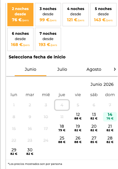Choose June 25 priced 88 €

(62, 140)
